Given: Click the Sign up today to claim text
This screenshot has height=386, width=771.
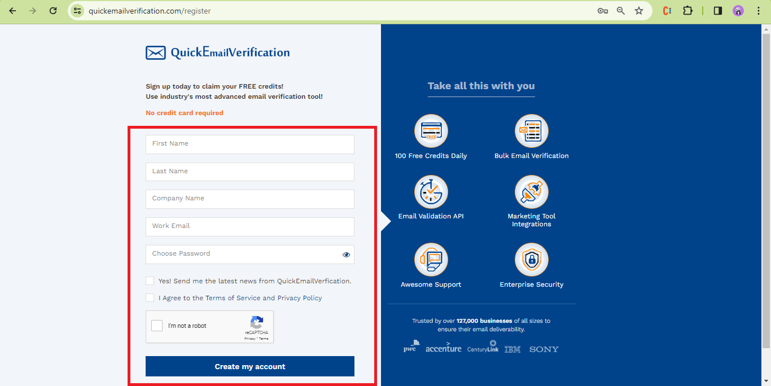Looking at the screenshot, I should tap(214, 86).
